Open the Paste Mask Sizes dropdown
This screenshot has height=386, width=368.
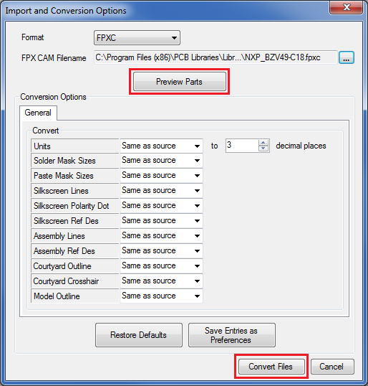click(x=161, y=176)
